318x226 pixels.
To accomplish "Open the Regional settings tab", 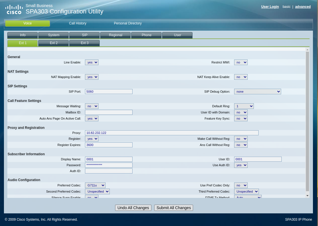I will click(x=115, y=35).
